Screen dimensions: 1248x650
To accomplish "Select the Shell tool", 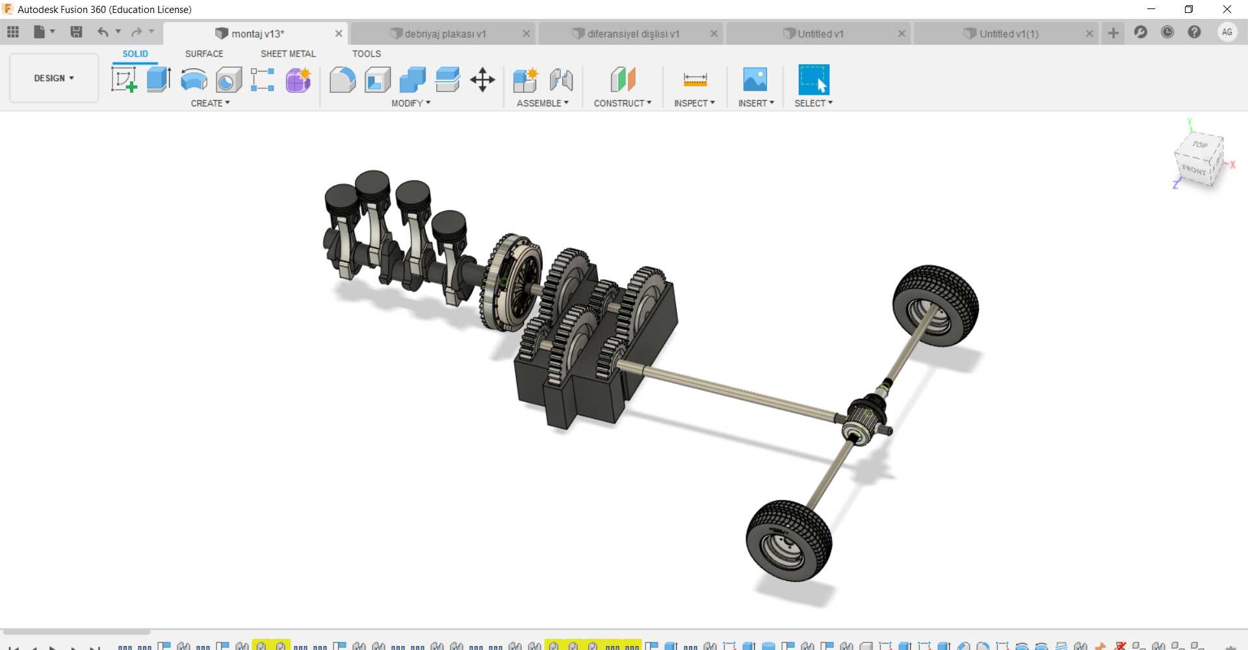I will click(378, 80).
